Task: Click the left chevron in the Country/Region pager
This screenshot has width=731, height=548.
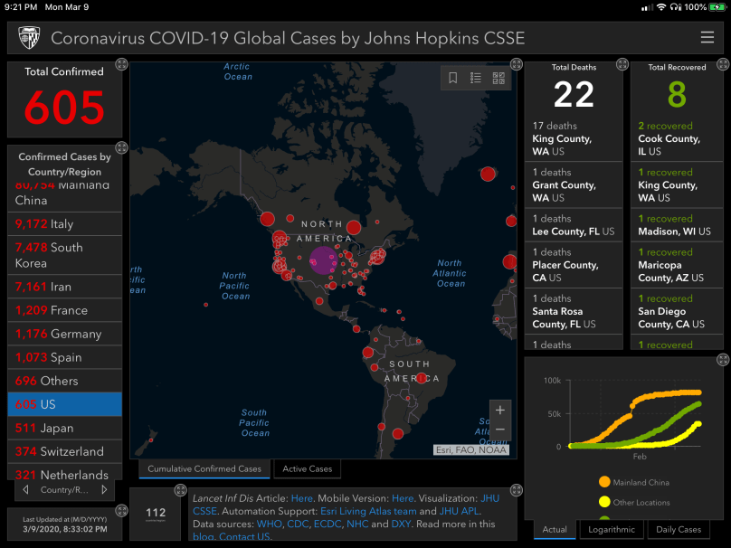Action: tap(25, 489)
